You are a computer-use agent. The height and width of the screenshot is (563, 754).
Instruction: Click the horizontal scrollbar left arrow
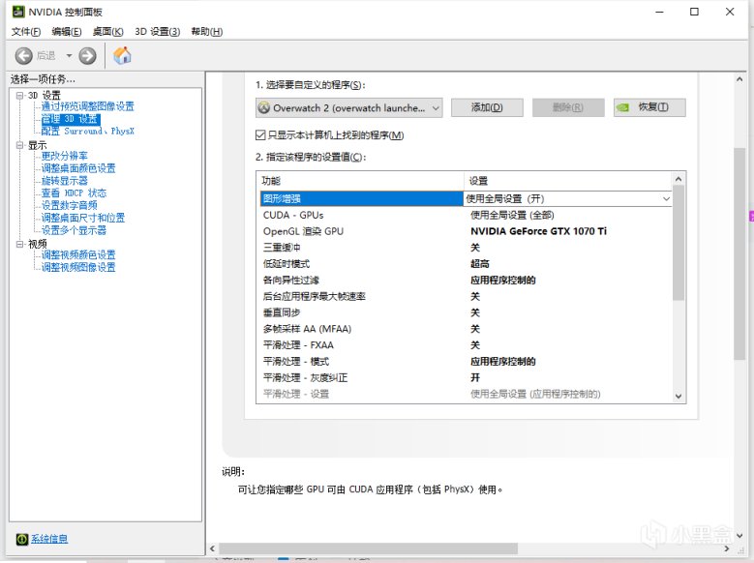click(x=213, y=548)
